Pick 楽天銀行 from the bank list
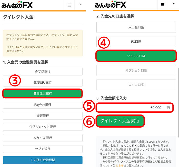Screen dimensions: 179x167 click(43, 116)
